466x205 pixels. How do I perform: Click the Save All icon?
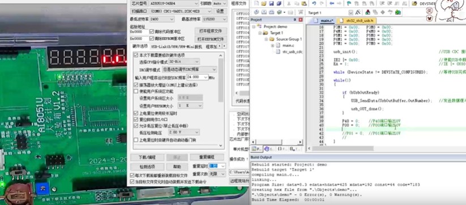click(279, 3)
